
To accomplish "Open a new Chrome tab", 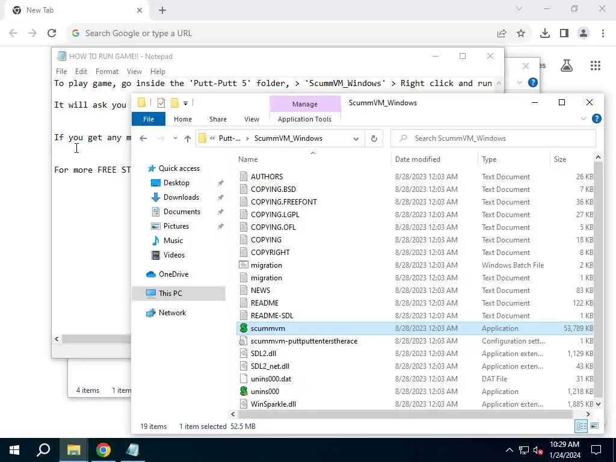I will coord(162,10).
